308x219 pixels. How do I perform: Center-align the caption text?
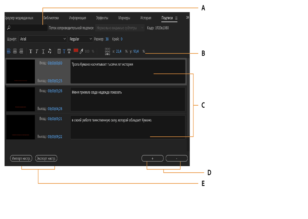pyautogui.click(x=15, y=51)
